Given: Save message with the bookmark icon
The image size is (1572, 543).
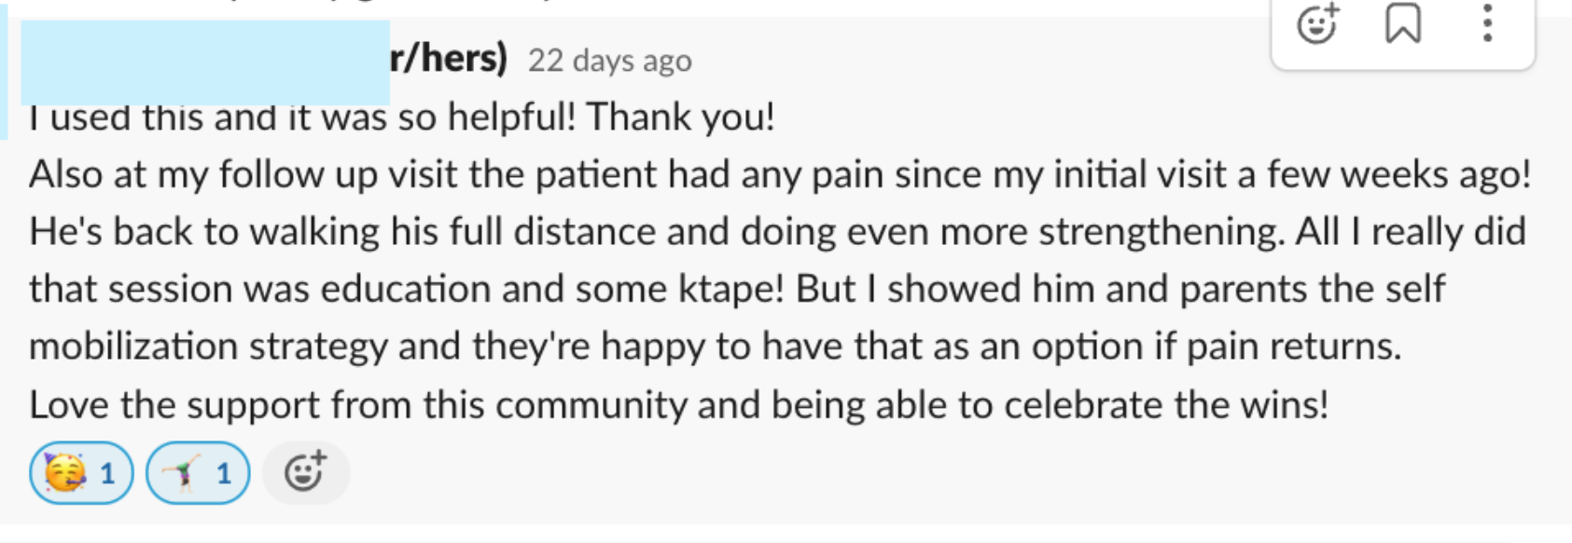Looking at the screenshot, I should (1402, 23).
